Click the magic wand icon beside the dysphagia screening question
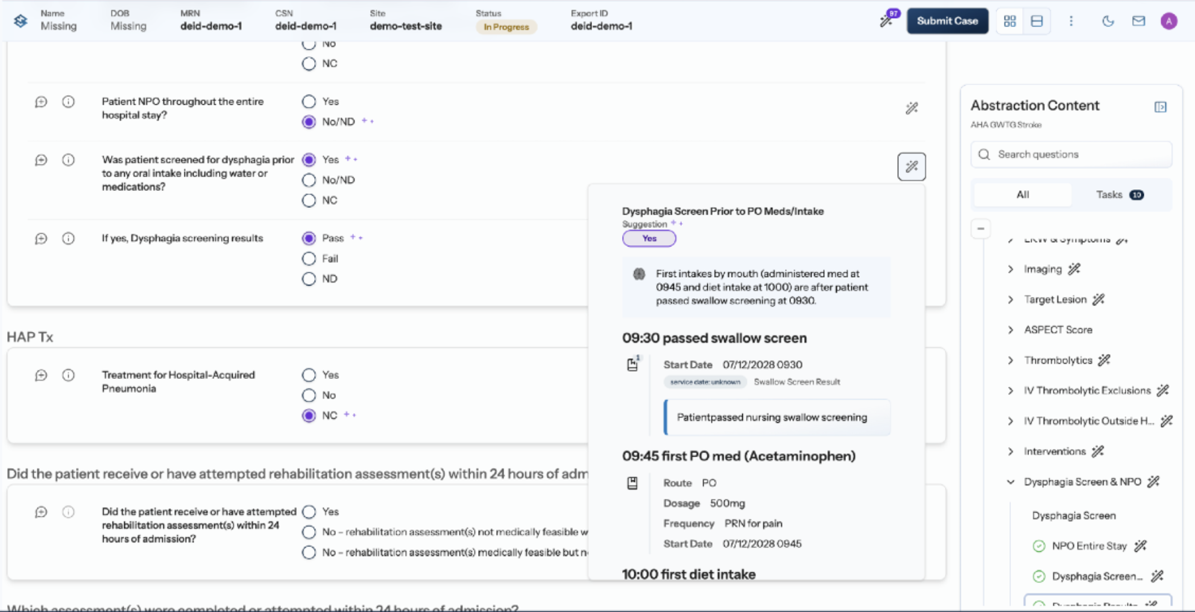Screen dimensions: 1195x612 coord(912,166)
